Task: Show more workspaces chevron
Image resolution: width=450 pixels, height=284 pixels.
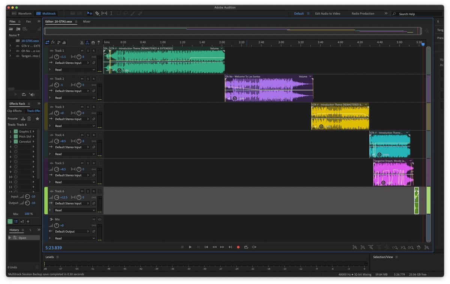Action: (386, 13)
